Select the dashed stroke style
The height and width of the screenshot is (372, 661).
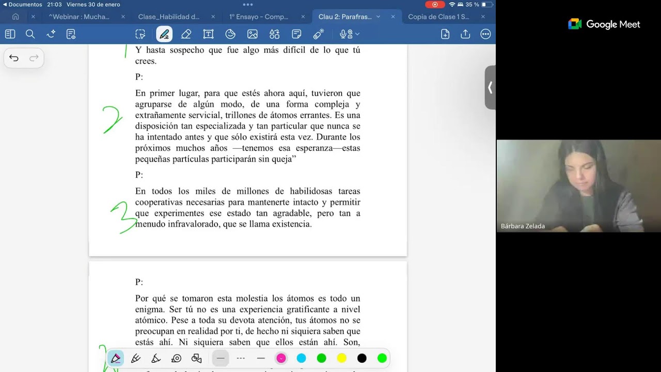point(241,358)
